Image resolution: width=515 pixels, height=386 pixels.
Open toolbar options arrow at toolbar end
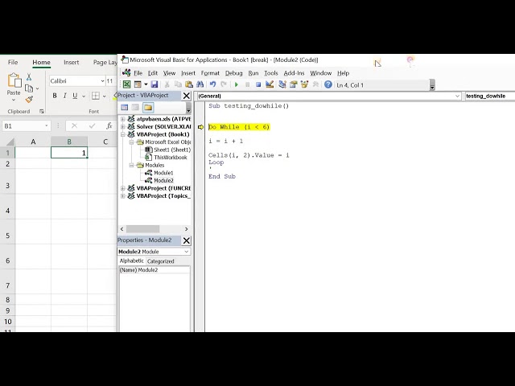pyautogui.click(x=432, y=85)
